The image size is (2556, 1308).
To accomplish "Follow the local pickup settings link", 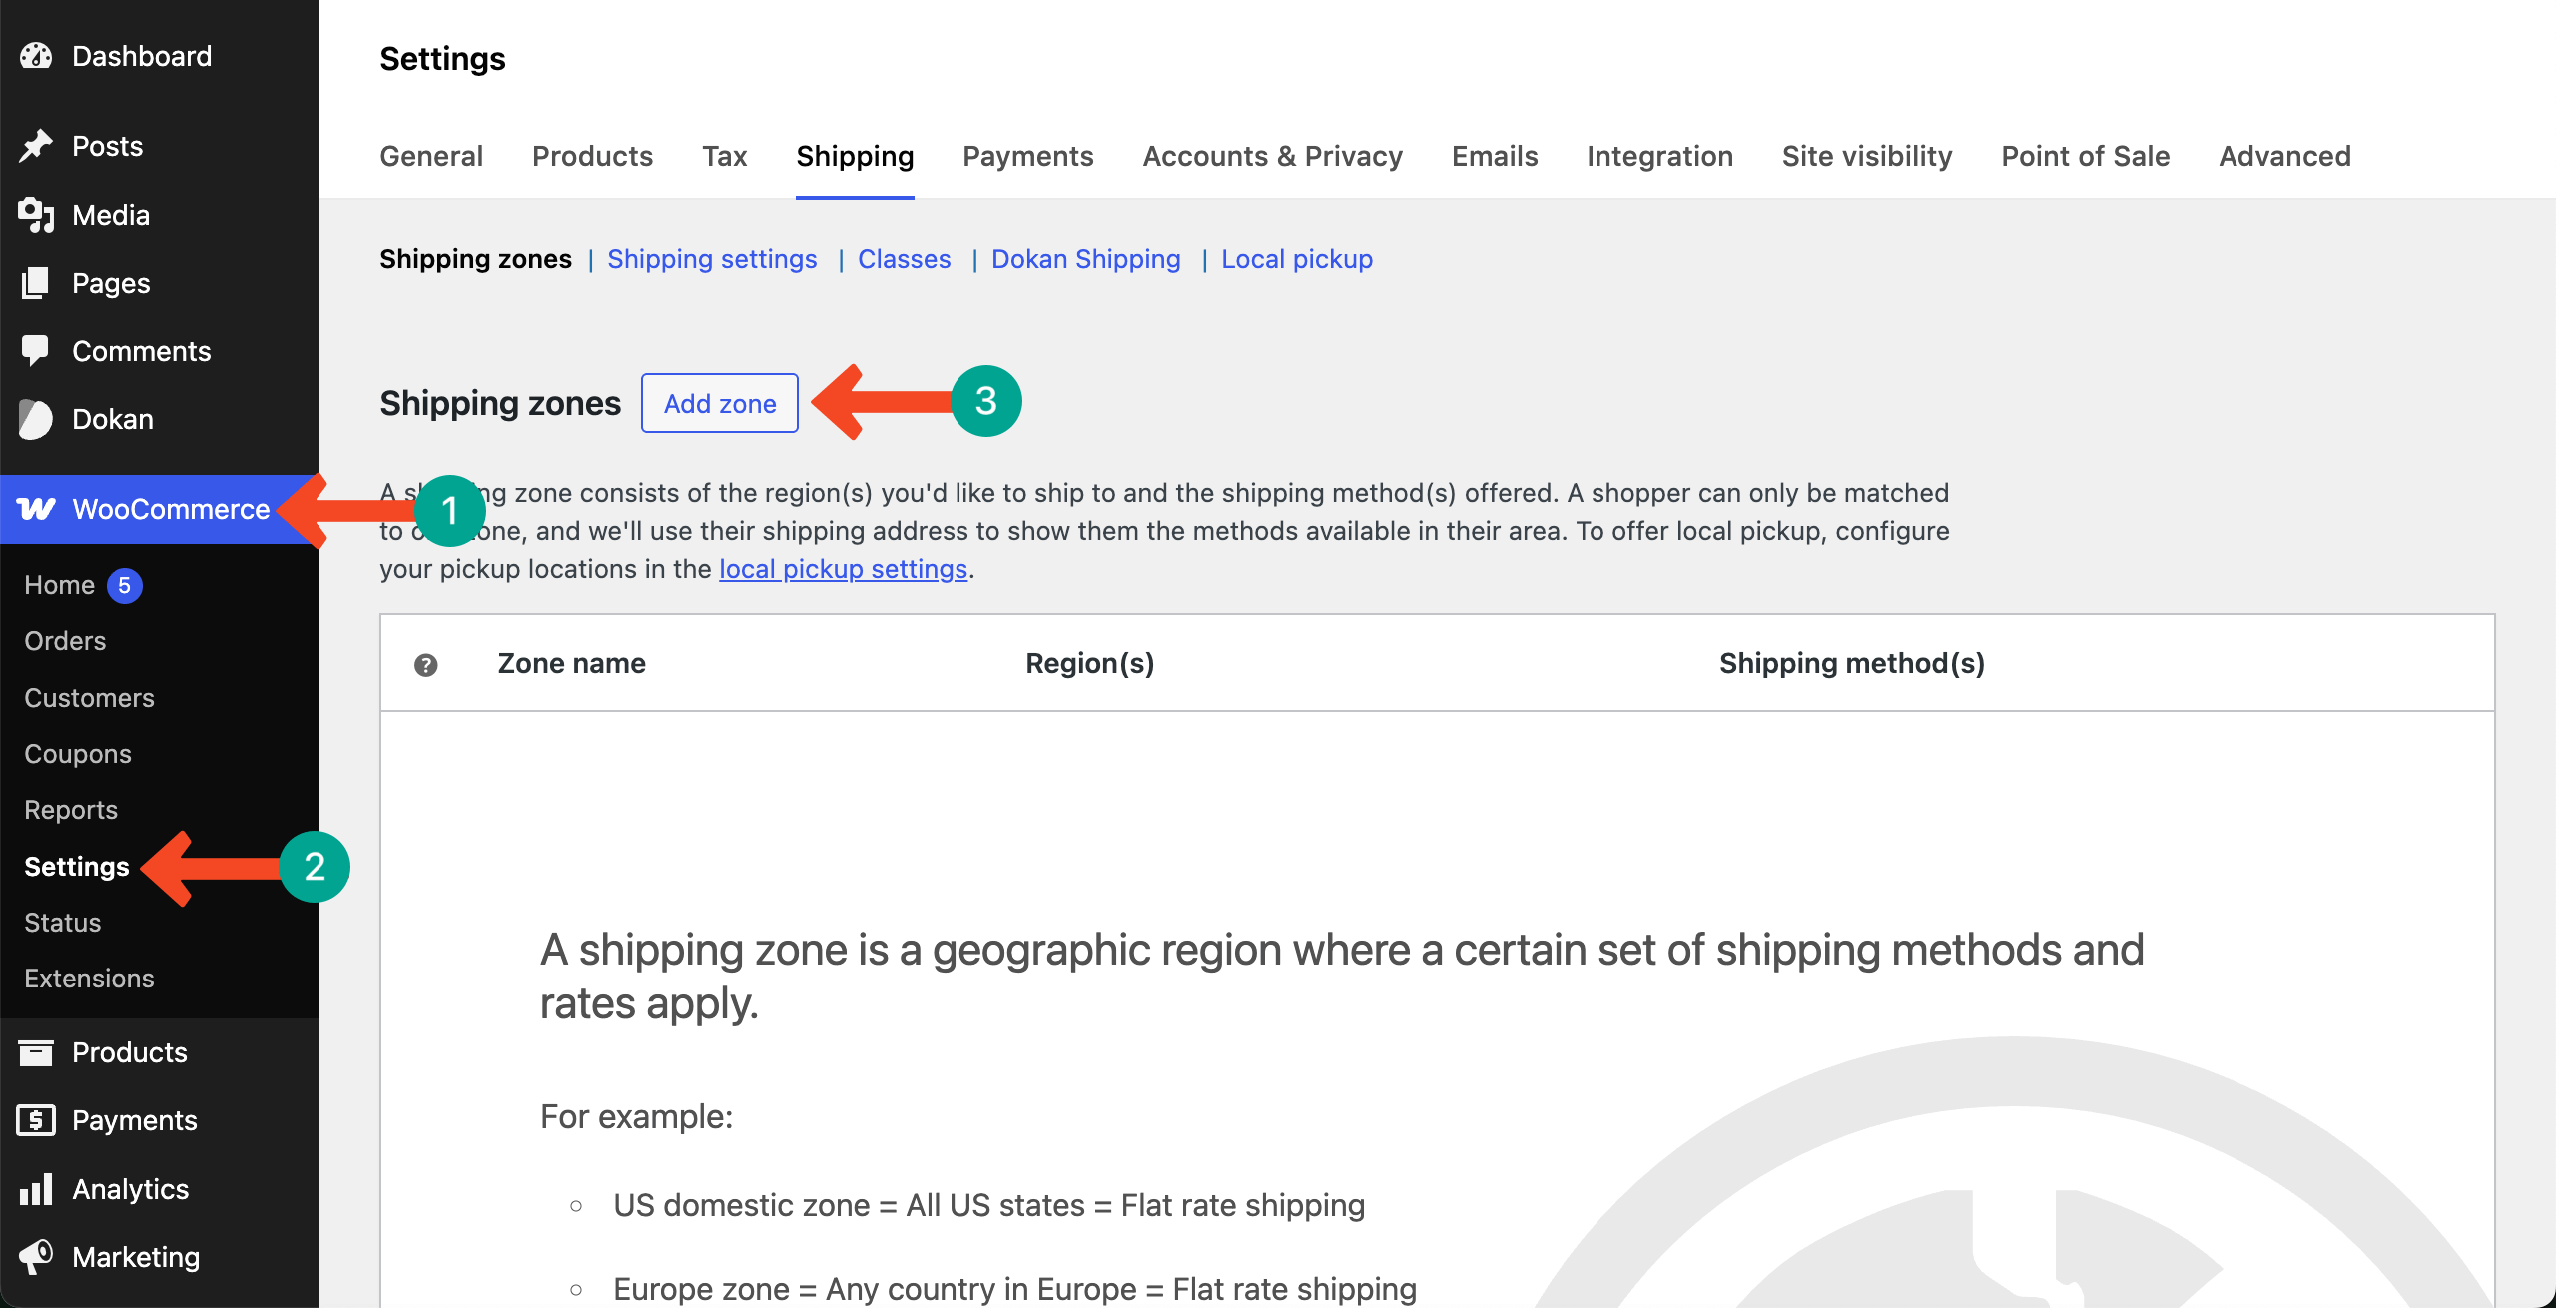I will point(843,569).
